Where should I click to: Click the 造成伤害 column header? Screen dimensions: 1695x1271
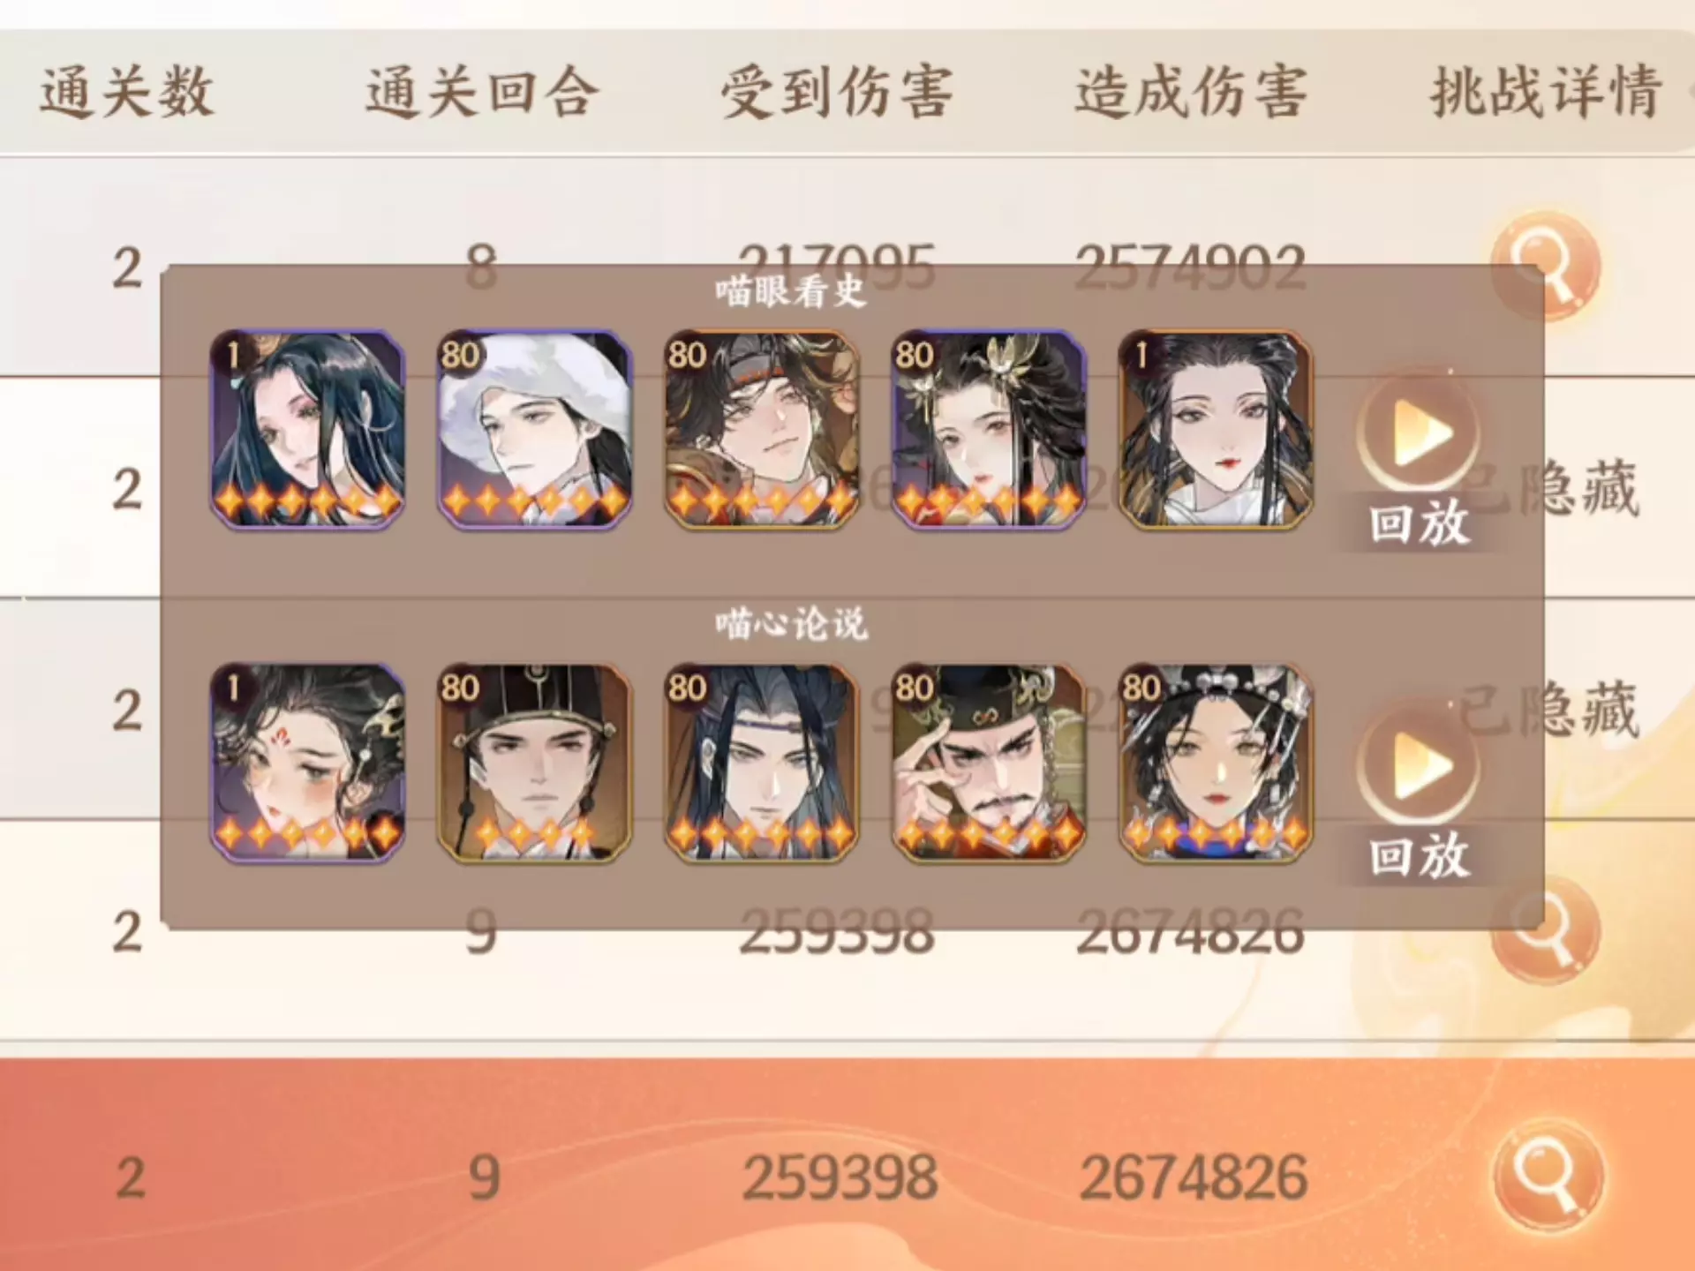click(1190, 92)
